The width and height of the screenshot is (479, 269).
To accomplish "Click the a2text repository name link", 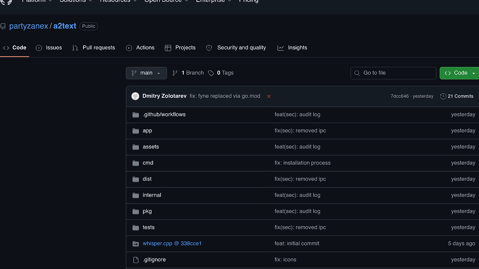I will point(65,26).
